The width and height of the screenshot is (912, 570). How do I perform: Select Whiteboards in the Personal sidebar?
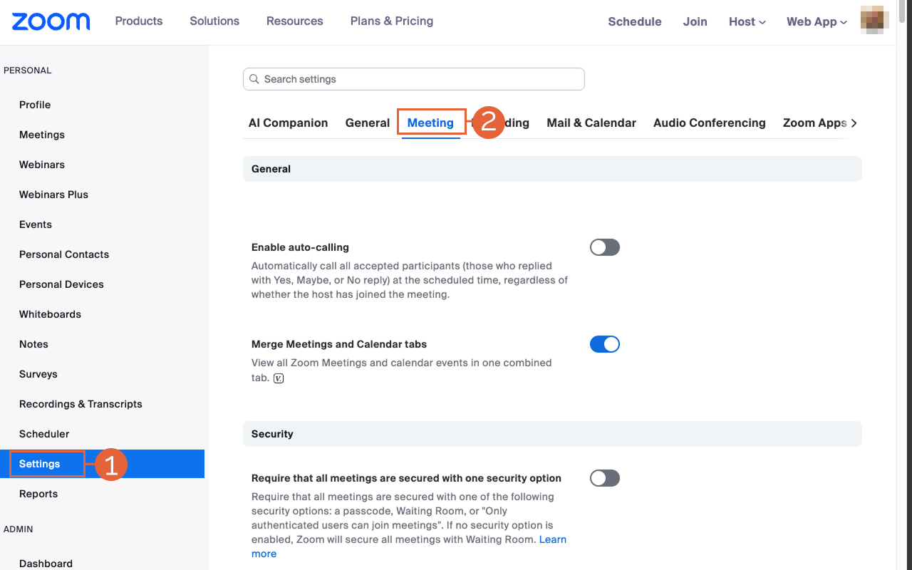(x=50, y=314)
